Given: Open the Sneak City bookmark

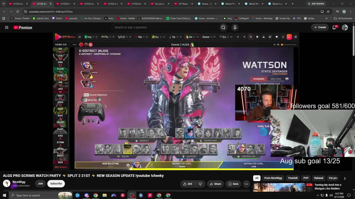Looking at the screenshot, I should click(x=283, y=19).
